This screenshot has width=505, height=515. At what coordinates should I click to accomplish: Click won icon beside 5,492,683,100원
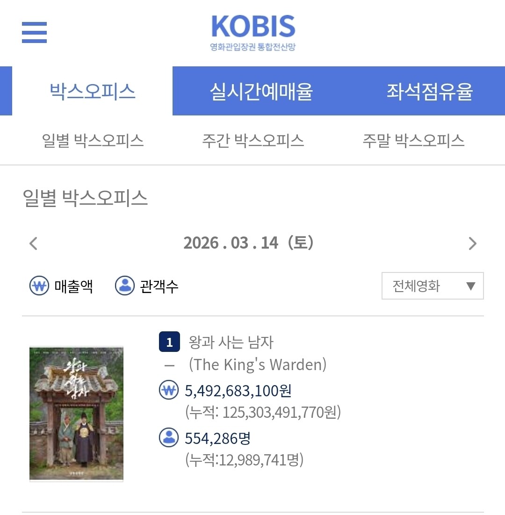(169, 390)
